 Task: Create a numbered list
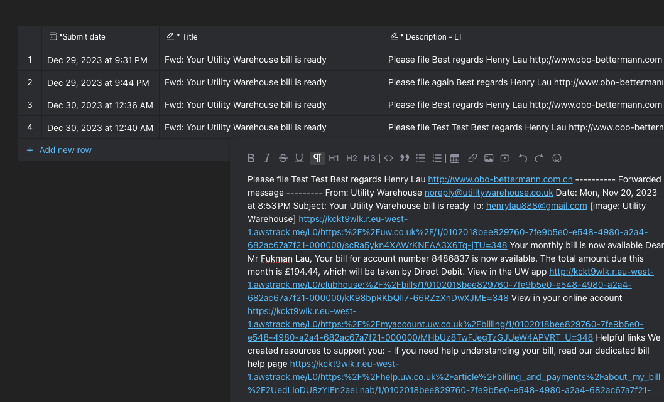click(437, 158)
